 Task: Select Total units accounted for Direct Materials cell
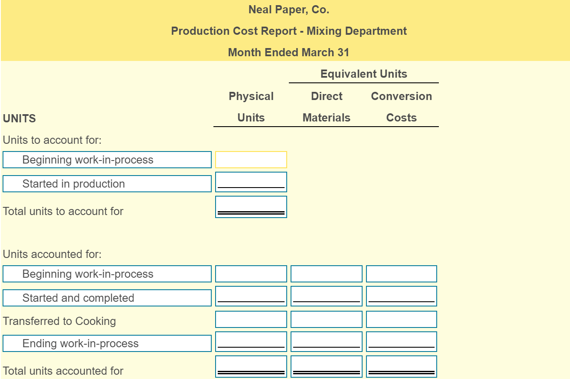tap(326, 365)
